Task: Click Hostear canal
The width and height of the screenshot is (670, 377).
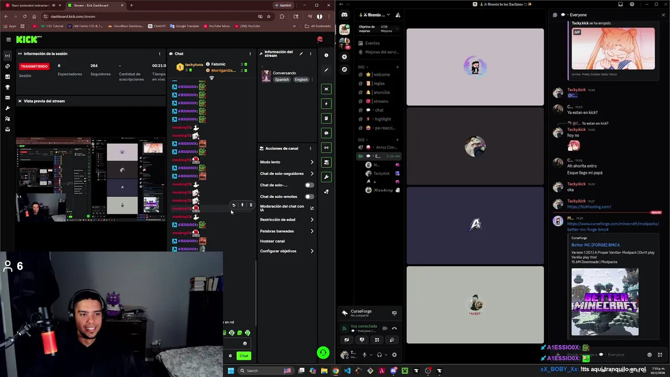Action: (273, 241)
